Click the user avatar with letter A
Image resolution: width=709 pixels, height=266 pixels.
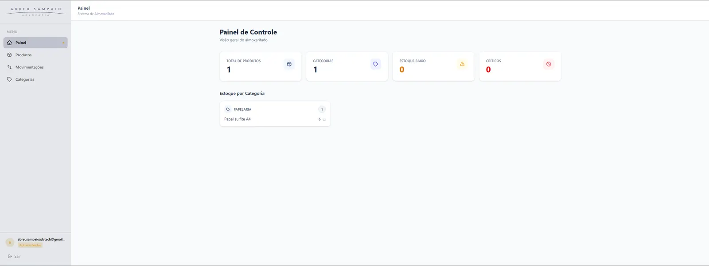click(10, 243)
